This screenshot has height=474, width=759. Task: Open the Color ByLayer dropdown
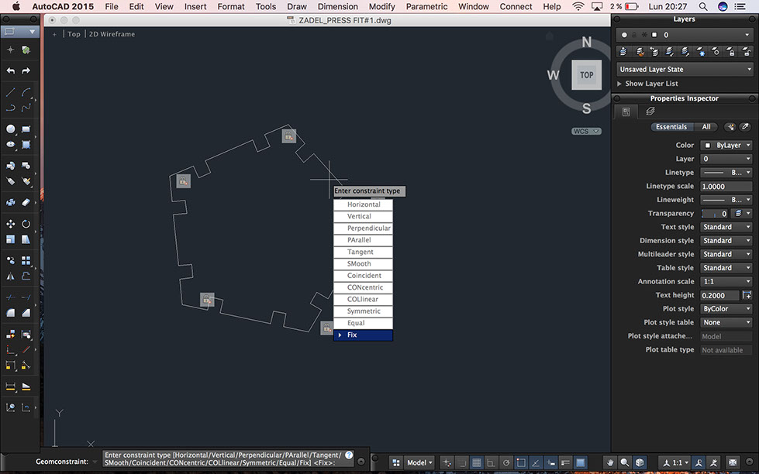[726, 145]
